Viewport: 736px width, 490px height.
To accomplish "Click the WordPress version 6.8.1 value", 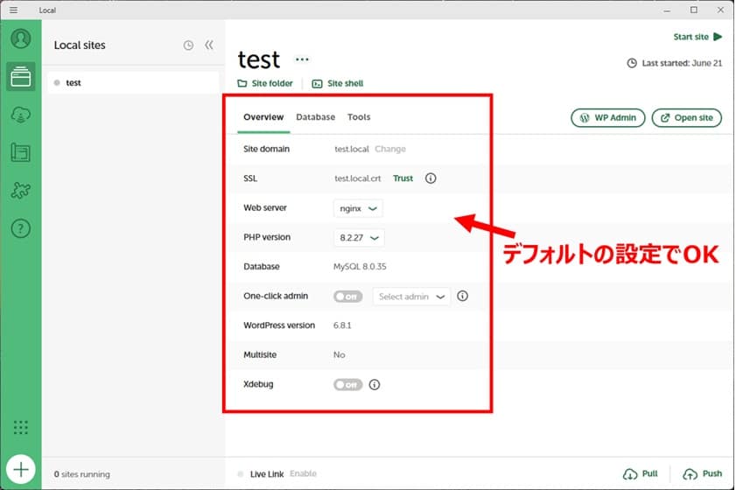I will 342,325.
